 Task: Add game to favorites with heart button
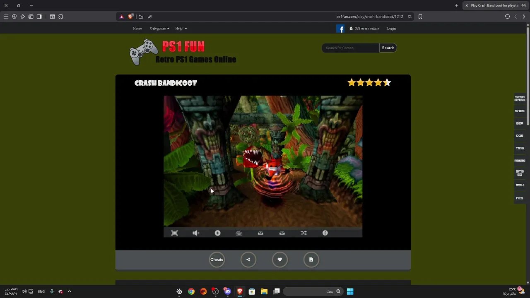pyautogui.click(x=279, y=260)
